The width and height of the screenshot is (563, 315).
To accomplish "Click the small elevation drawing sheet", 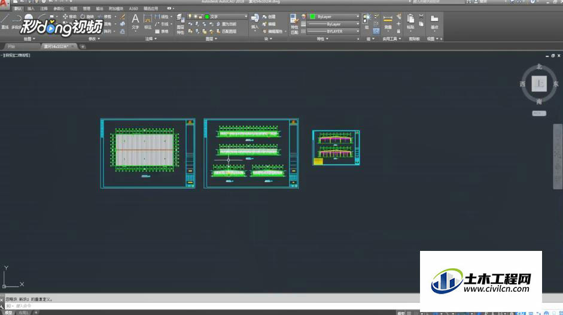I will click(x=336, y=148).
